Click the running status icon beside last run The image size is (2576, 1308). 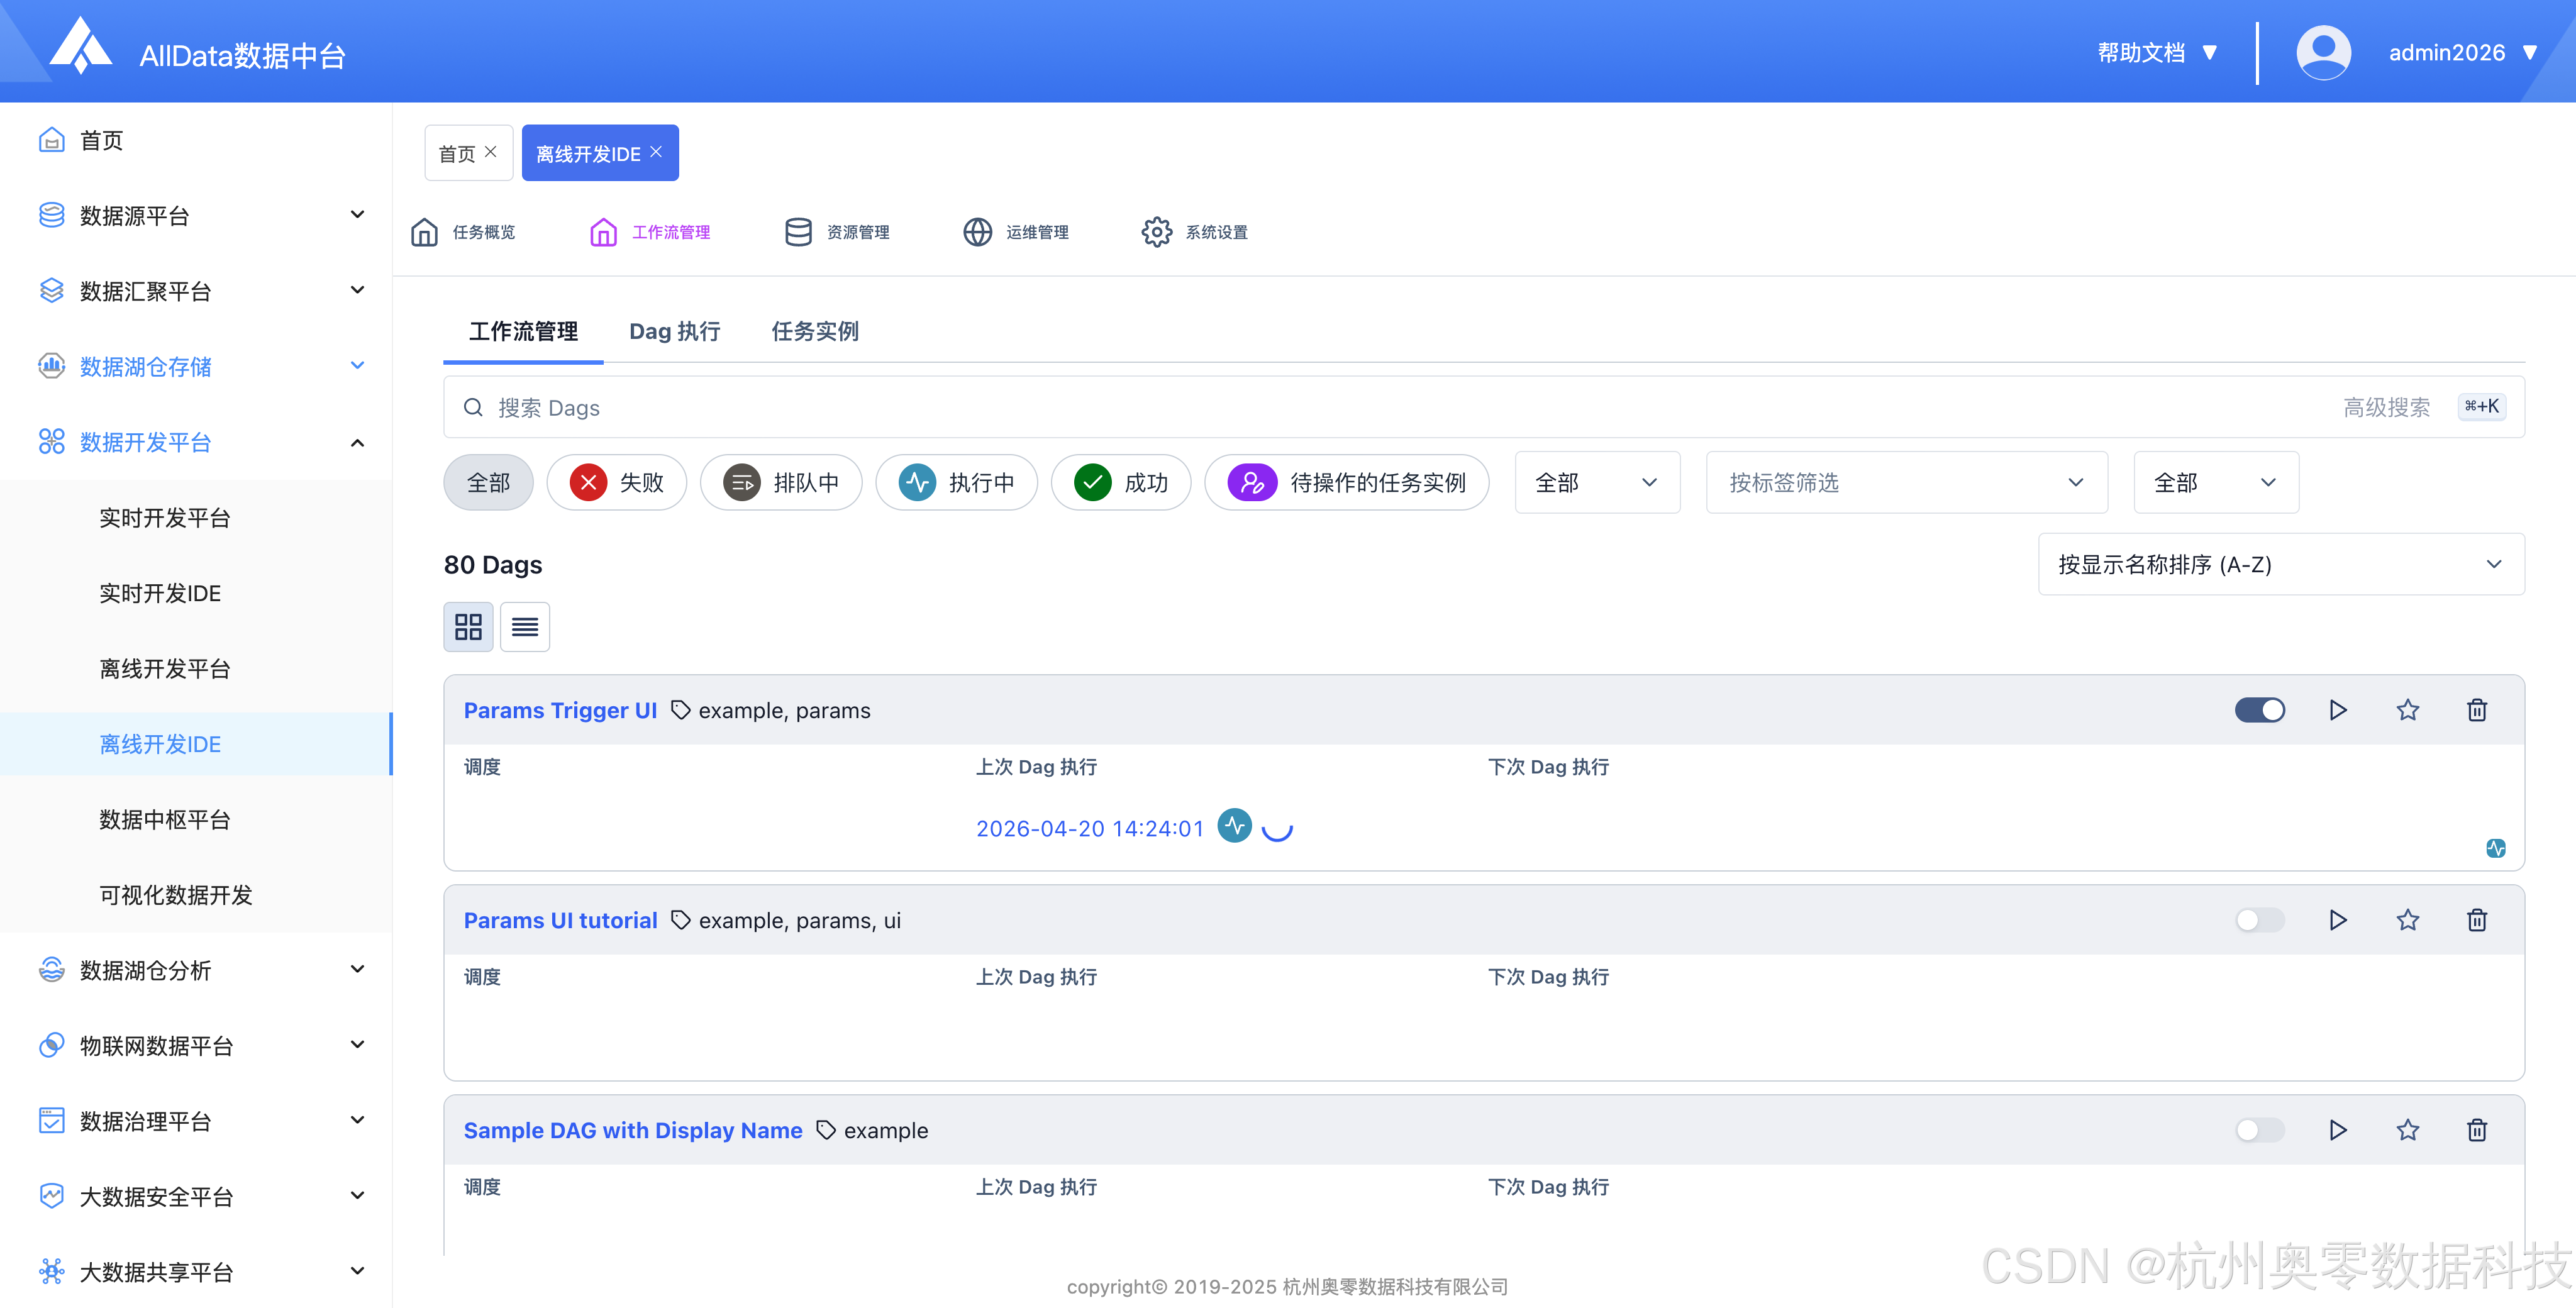1235,826
